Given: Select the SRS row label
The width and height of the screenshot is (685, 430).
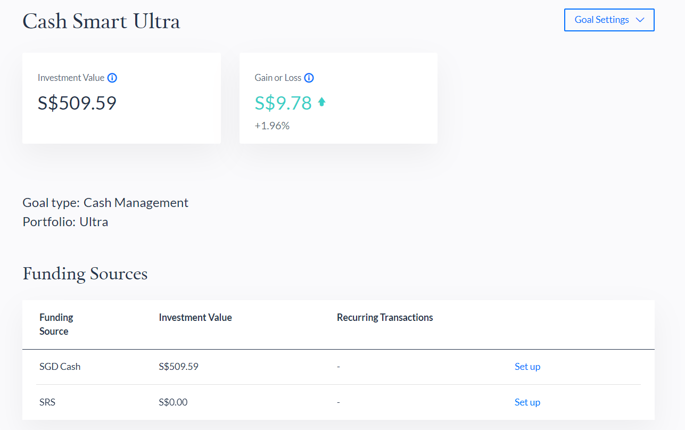Looking at the screenshot, I should [x=47, y=402].
